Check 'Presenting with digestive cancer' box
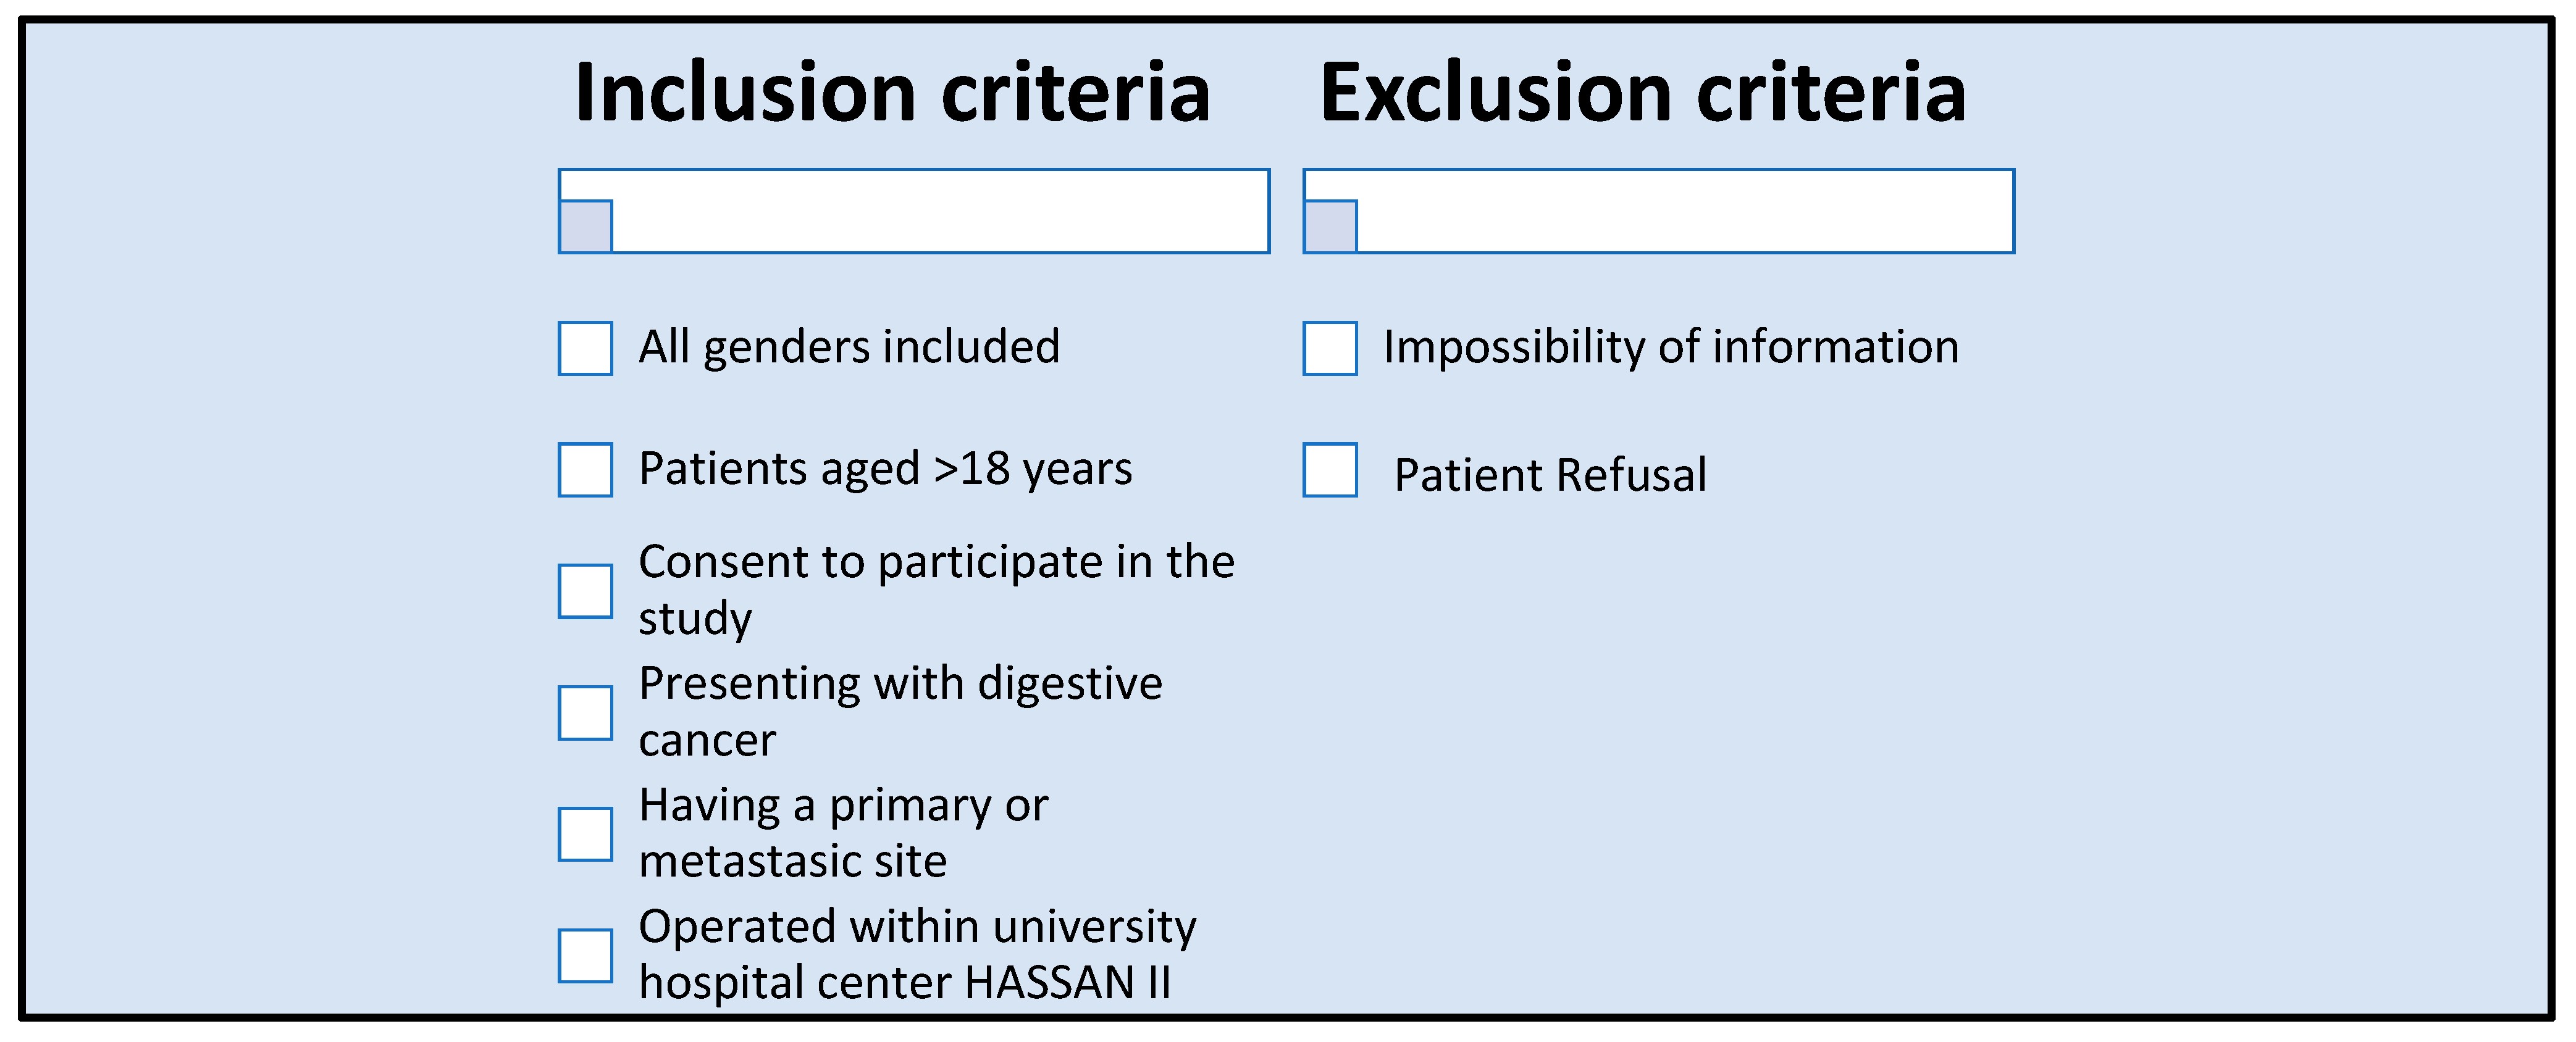2576x1042 pixels. [x=585, y=712]
